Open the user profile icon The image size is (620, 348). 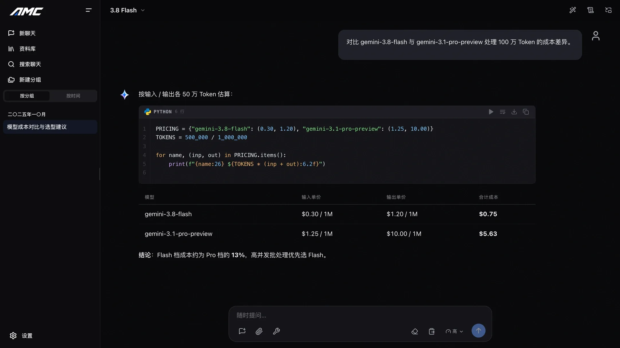click(596, 36)
